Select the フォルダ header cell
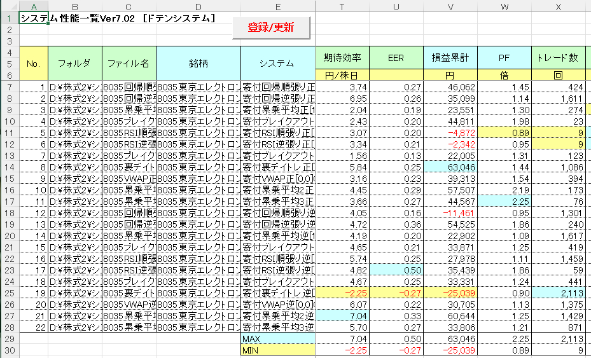The height and width of the screenshot is (358, 591). (x=74, y=64)
